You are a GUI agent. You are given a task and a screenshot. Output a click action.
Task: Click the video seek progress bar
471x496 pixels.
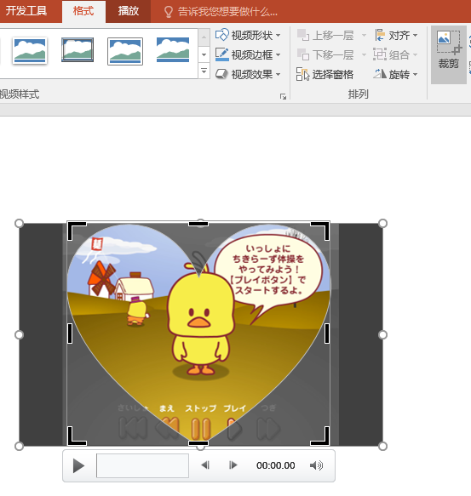click(x=142, y=465)
